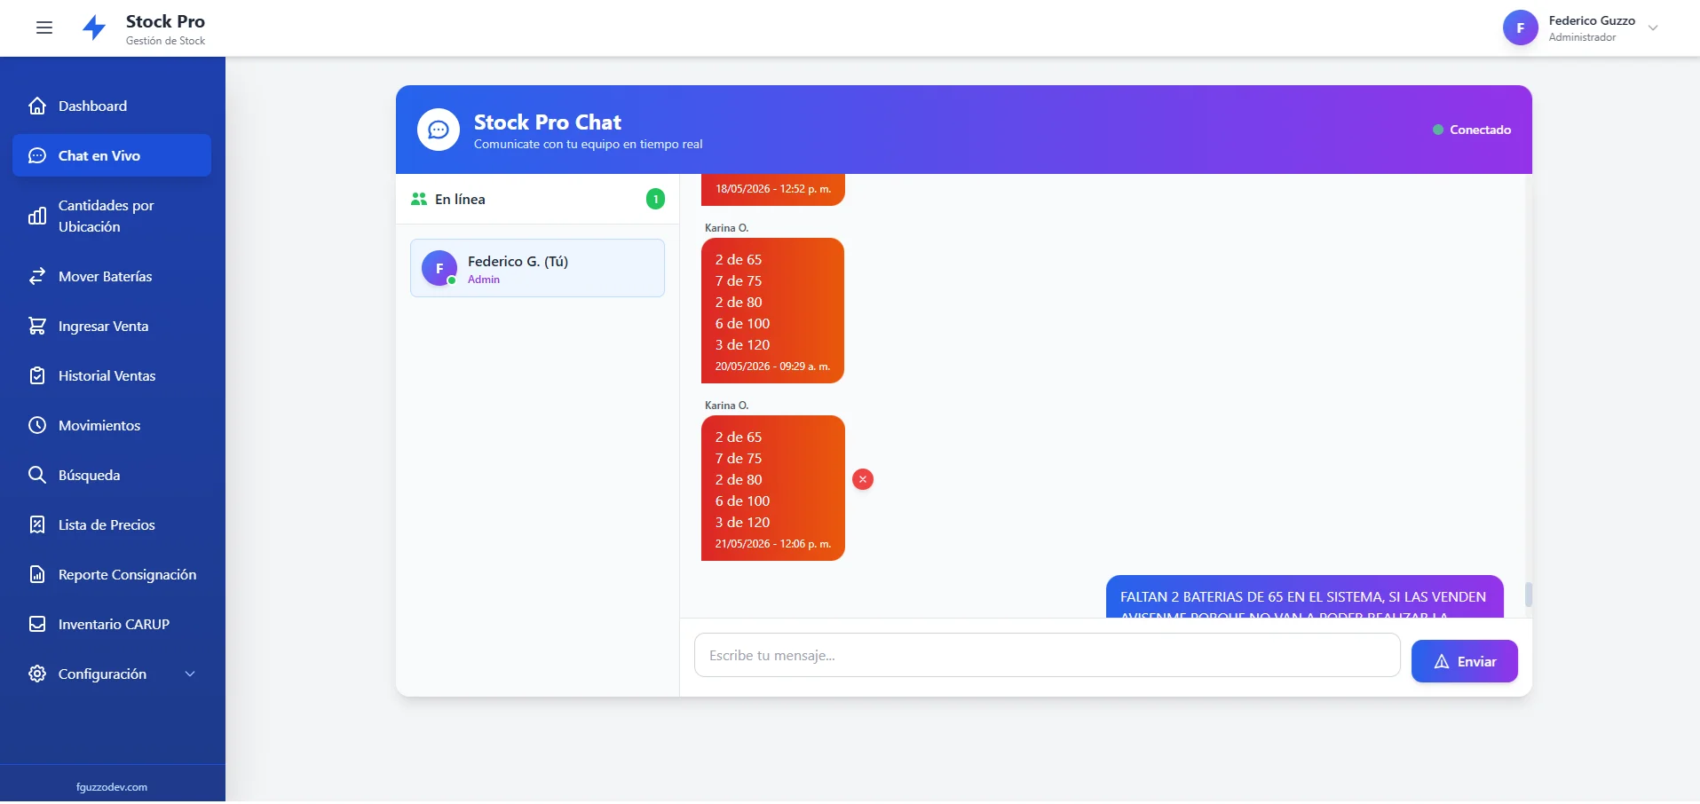Click the Admin label under Federico G.
This screenshot has width=1700, height=804.
click(484, 280)
